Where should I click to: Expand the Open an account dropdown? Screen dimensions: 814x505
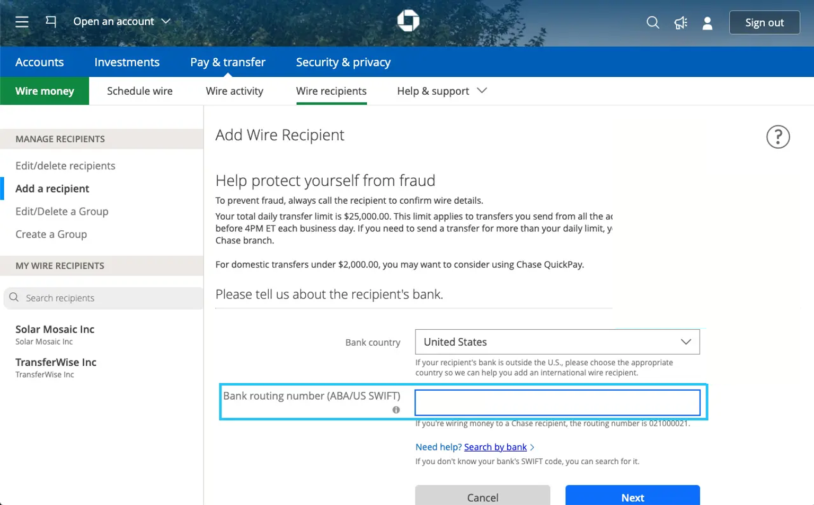tap(121, 22)
